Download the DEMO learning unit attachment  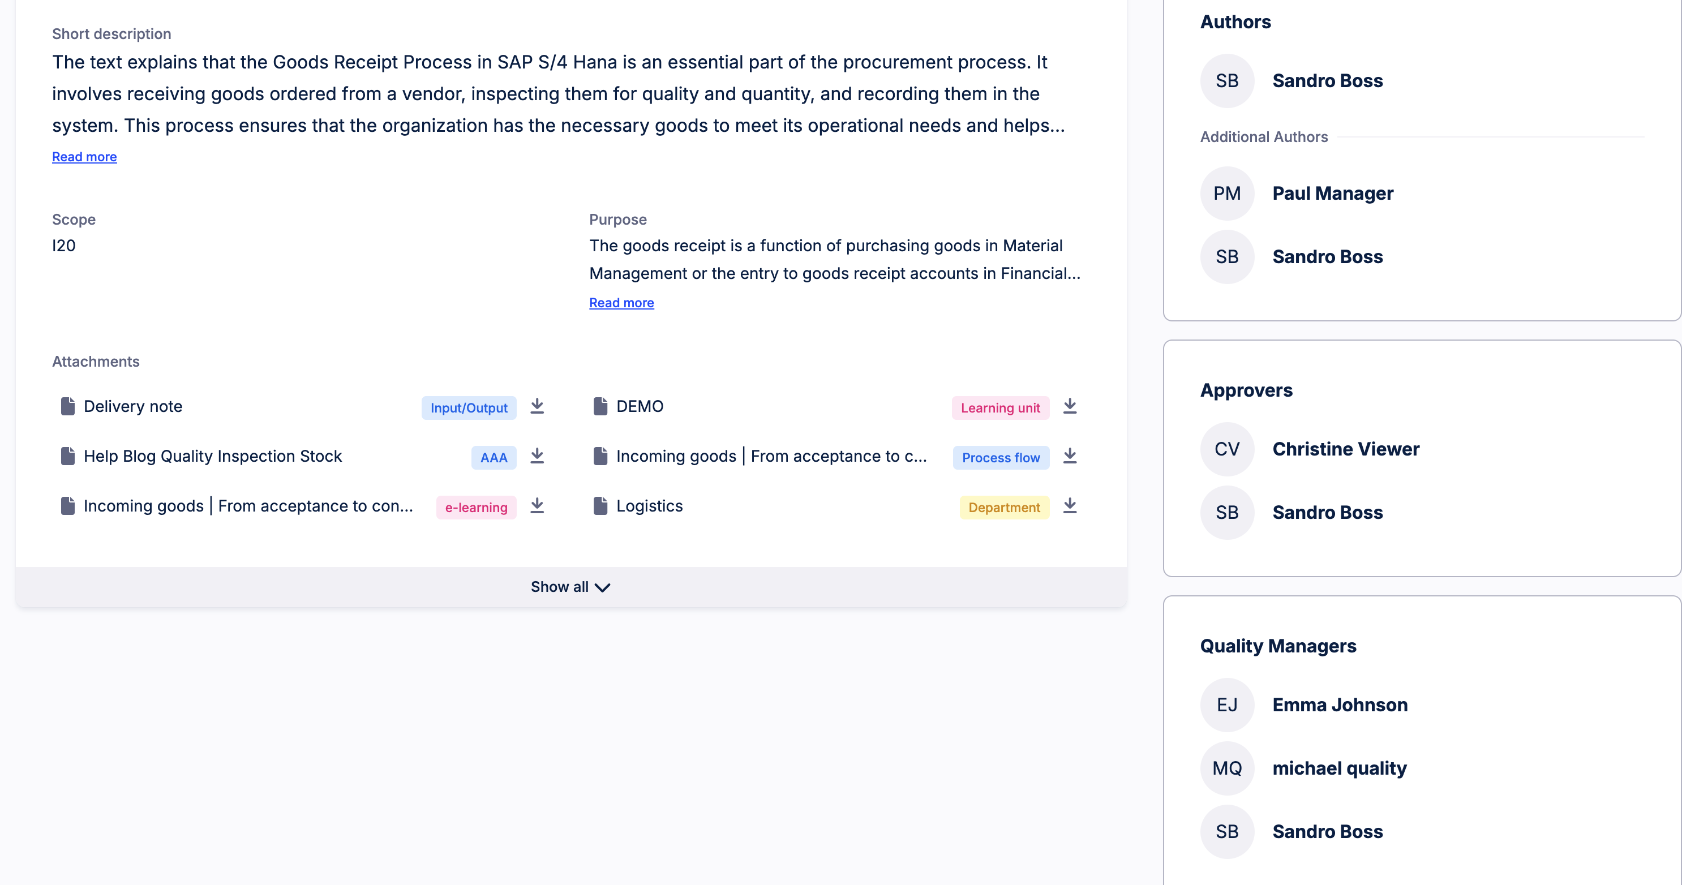click(x=1070, y=406)
